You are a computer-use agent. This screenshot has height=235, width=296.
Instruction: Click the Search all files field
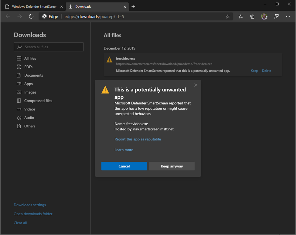click(x=49, y=47)
